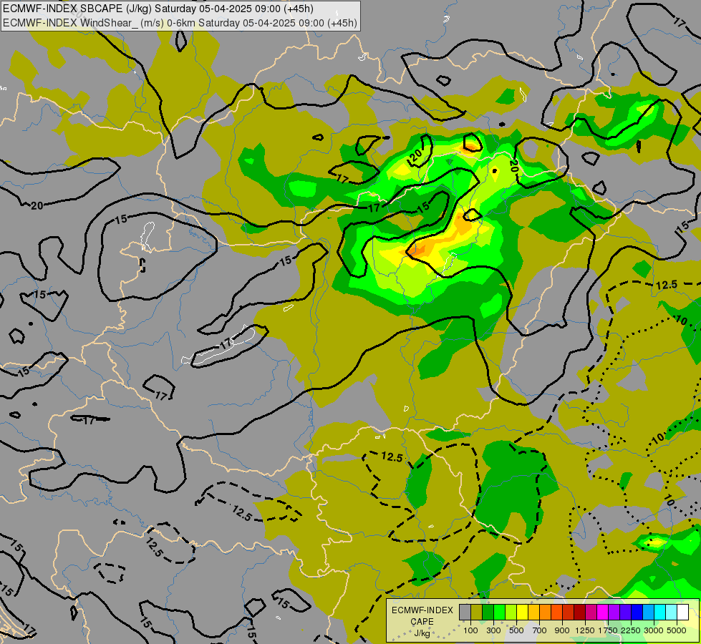Click the 'J/kg' unit label in legend
The width and height of the screenshot is (701, 644).
tap(422, 633)
